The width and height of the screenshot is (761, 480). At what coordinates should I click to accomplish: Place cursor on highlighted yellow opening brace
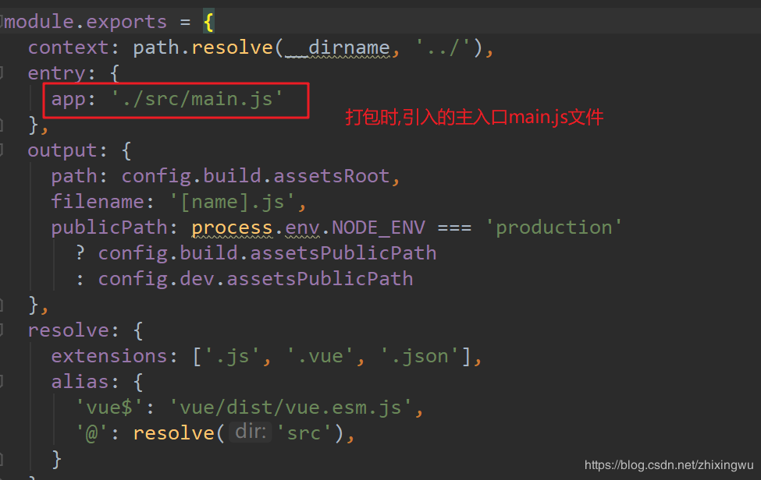pyautogui.click(x=208, y=23)
